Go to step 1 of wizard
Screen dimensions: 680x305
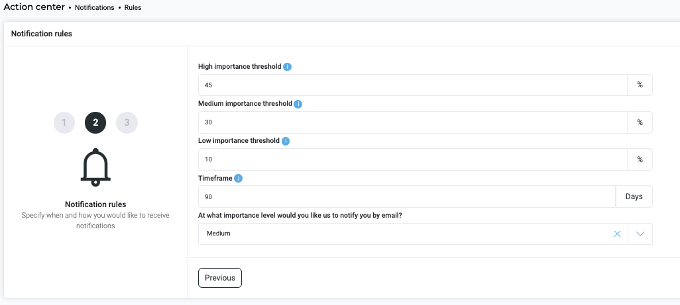[x=64, y=122]
